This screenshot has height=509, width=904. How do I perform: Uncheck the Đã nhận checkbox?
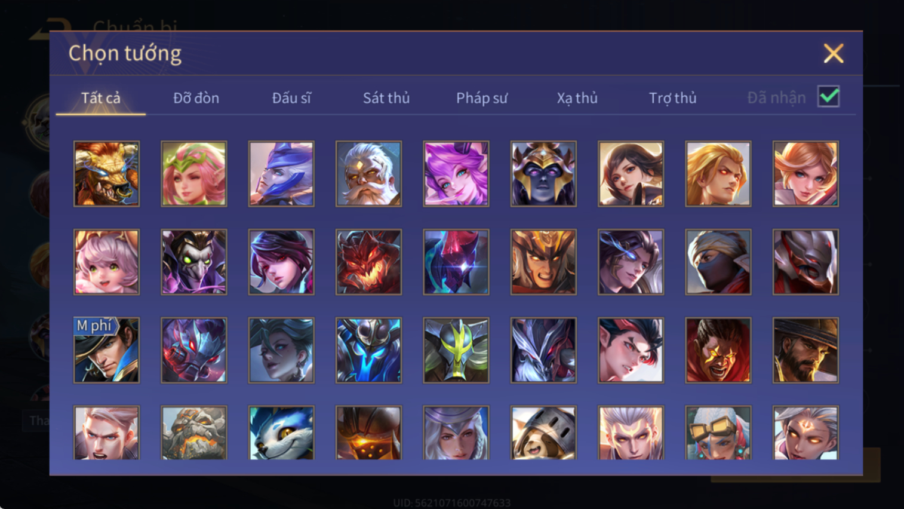(x=829, y=97)
